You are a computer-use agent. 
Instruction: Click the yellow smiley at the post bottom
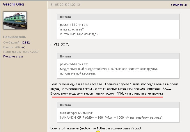click(x=98, y=131)
